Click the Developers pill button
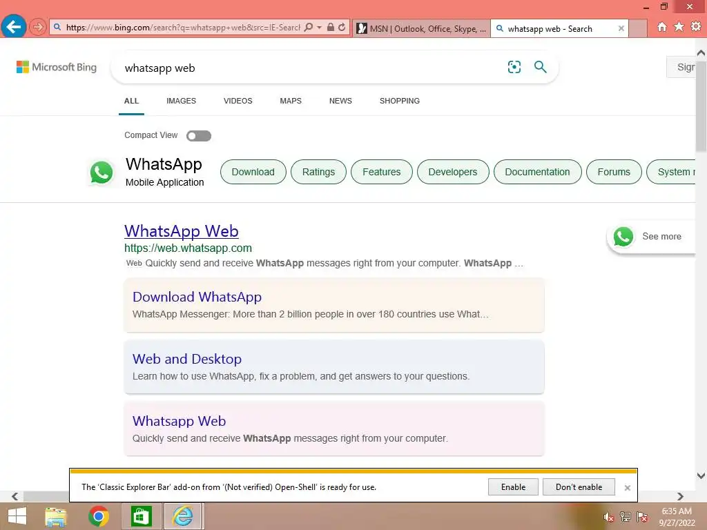The image size is (707, 530). click(453, 172)
